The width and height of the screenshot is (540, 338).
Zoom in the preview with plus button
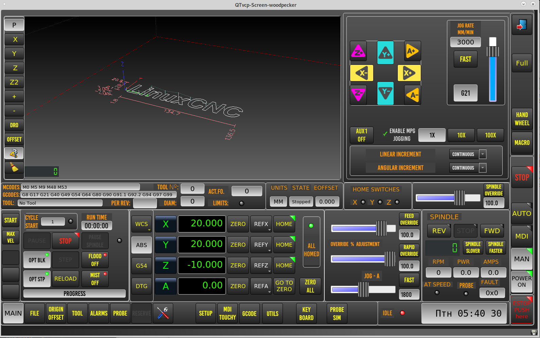(14, 96)
